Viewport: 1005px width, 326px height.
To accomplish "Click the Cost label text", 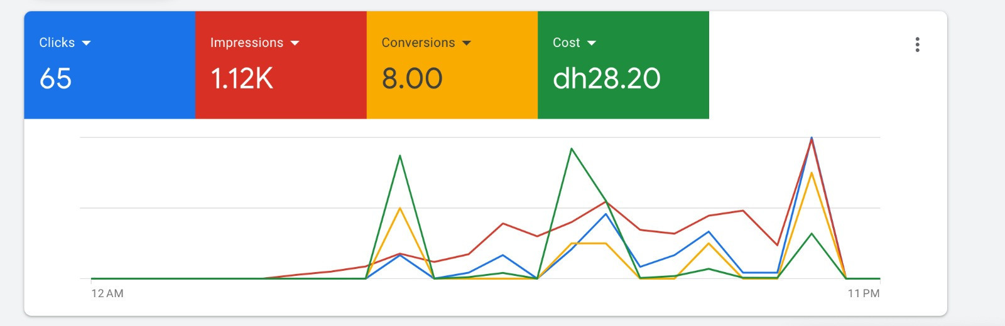I will (x=567, y=43).
